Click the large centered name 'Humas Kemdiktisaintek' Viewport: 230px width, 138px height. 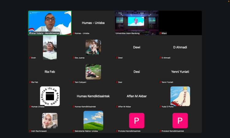point(93,96)
